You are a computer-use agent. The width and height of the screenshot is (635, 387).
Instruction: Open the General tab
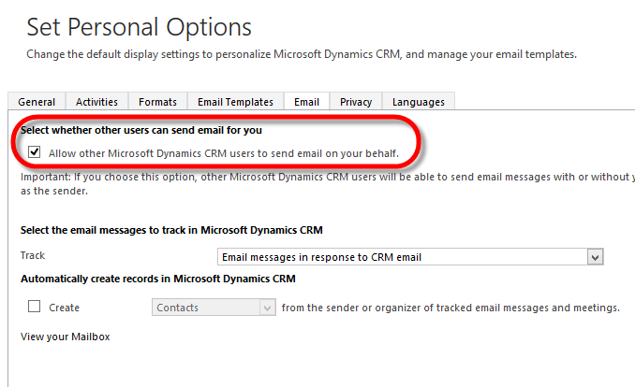[37, 102]
